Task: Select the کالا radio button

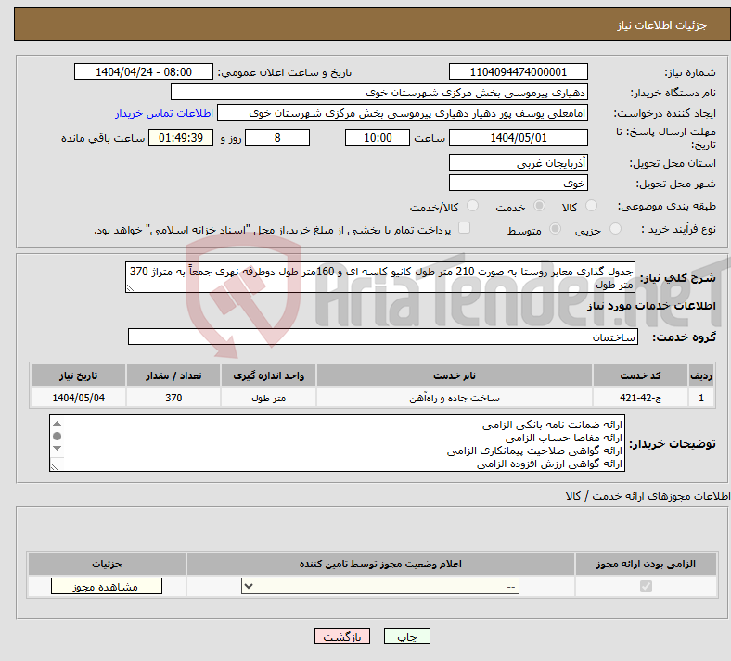Action: (x=591, y=206)
